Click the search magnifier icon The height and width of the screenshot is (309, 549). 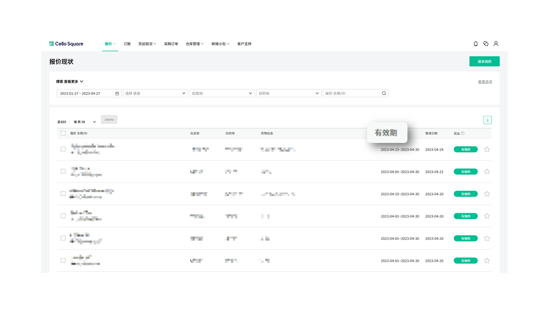(384, 94)
